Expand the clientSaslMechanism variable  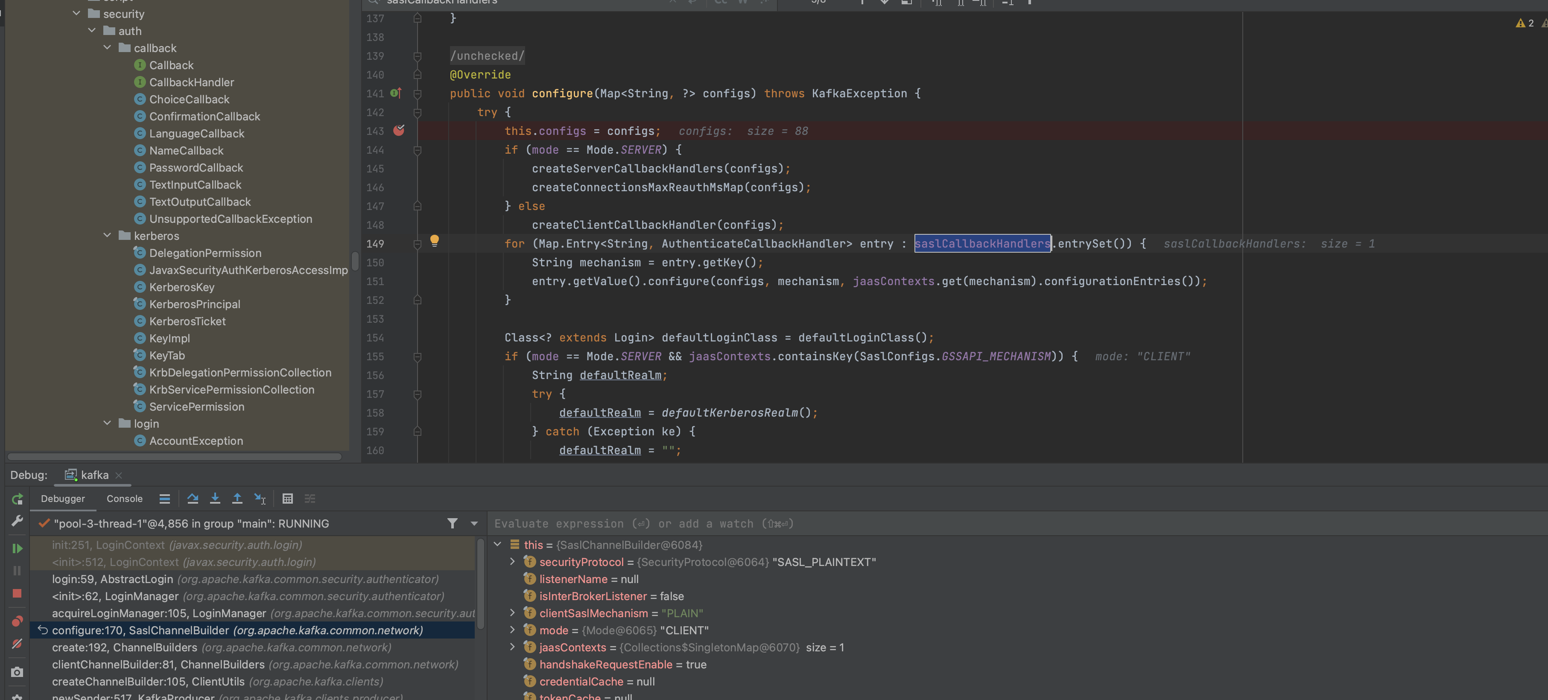[512, 613]
